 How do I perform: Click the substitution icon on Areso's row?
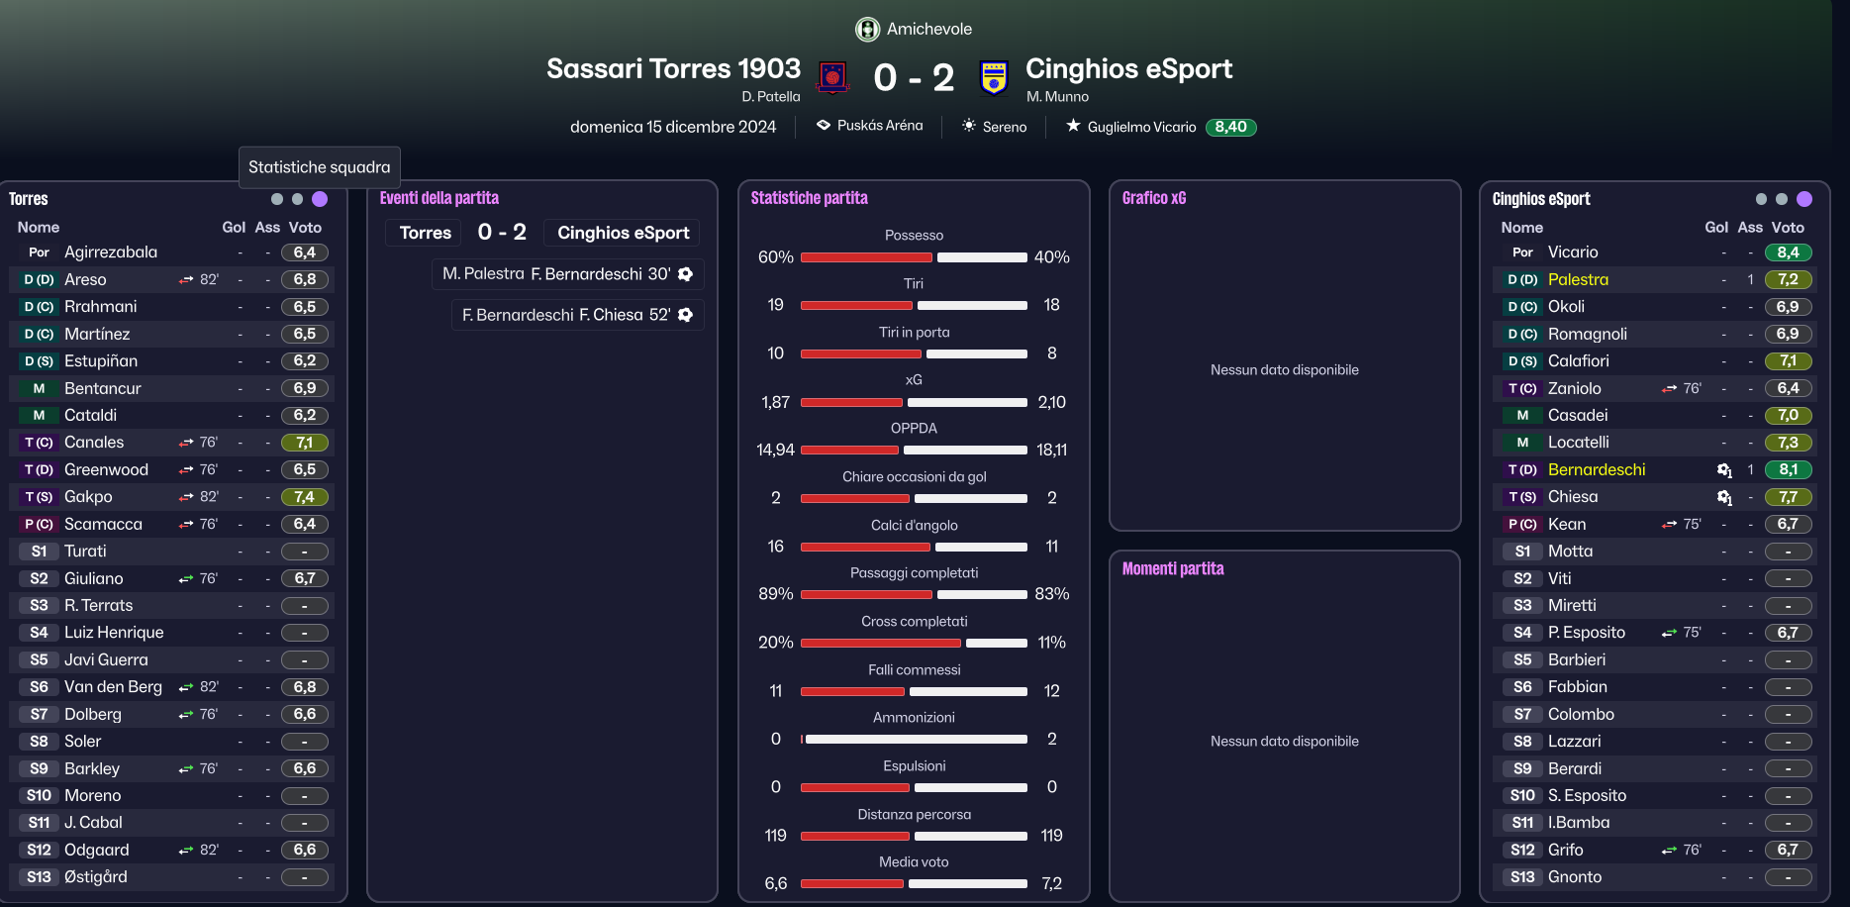click(x=186, y=280)
